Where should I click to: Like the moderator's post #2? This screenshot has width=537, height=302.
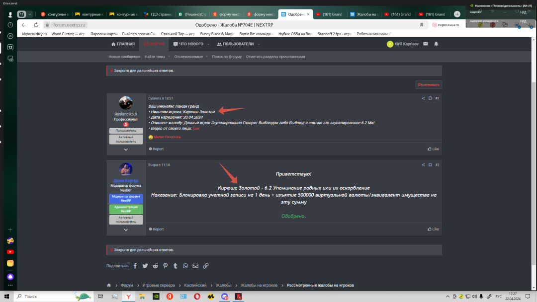(433, 229)
